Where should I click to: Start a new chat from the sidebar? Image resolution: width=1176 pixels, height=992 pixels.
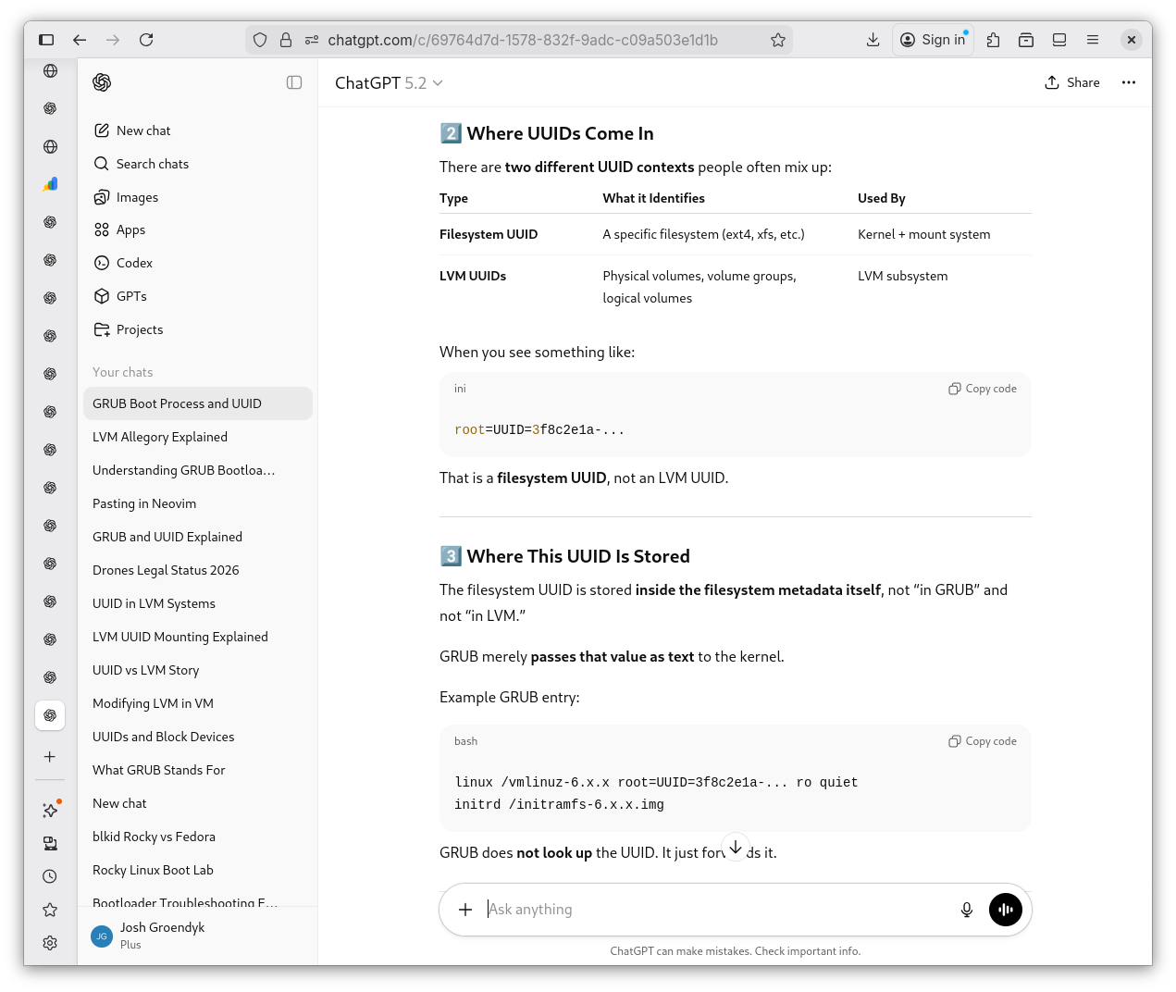tap(142, 130)
